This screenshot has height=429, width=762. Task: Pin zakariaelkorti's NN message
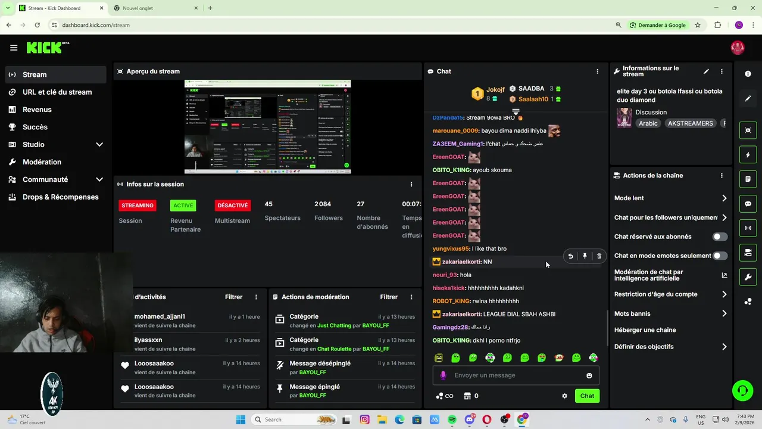585,256
